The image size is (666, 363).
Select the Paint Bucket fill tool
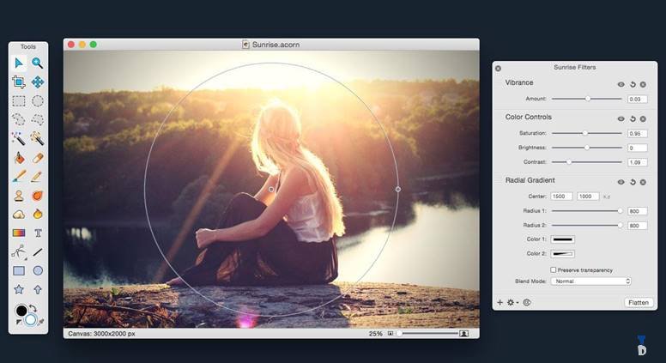[19, 158]
